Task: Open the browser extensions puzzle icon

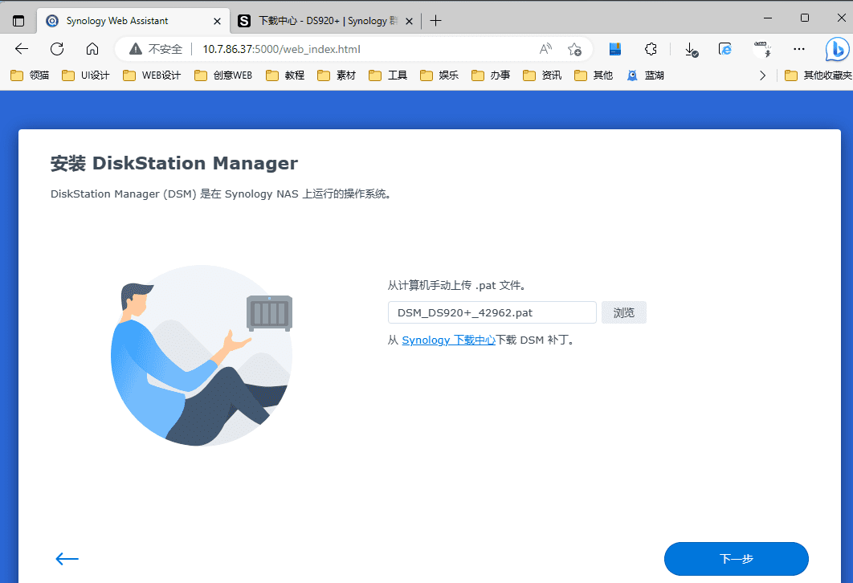Action: (651, 49)
